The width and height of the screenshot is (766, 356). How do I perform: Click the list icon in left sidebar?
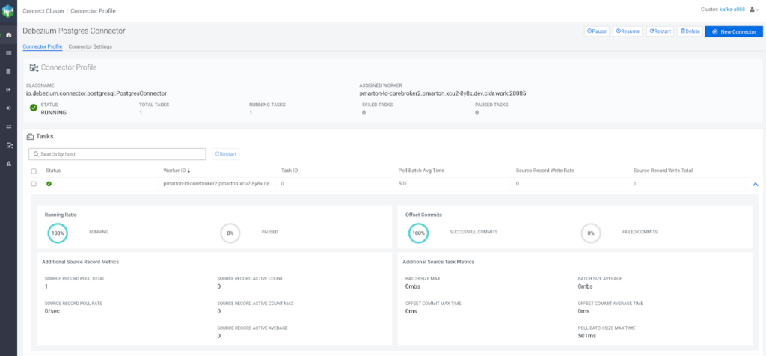tap(8, 53)
